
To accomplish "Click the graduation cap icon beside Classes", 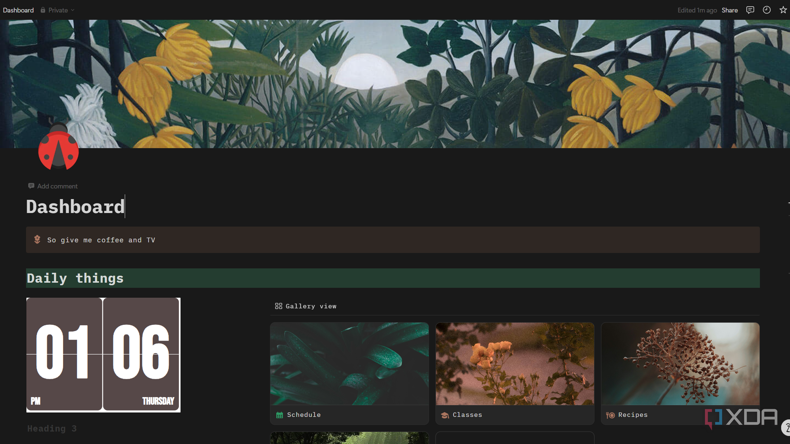I will pyautogui.click(x=445, y=415).
